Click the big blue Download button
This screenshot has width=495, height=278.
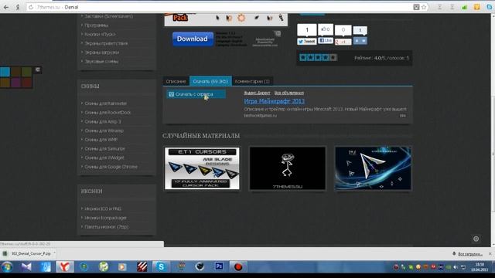[193, 39]
